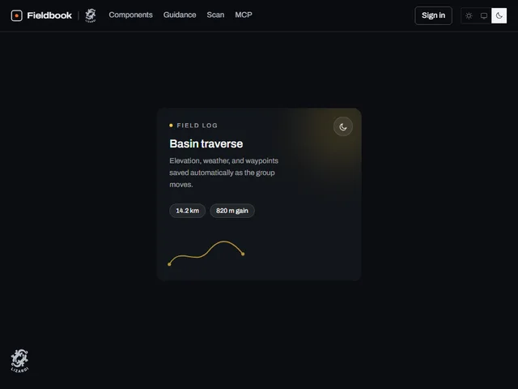Click the Sign in button

pyautogui.click(x=433, y=15)
